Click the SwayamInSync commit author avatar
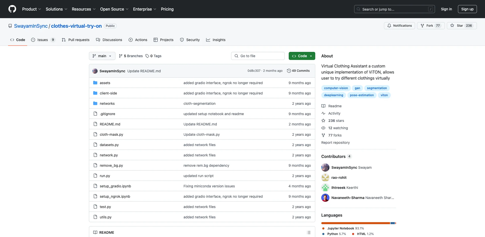The width and height of the screenshot is (485, 237). [95, 71]
